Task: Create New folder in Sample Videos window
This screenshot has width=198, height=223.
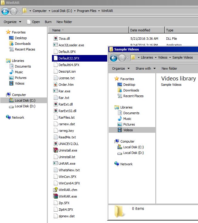Action: coord(169,68)
